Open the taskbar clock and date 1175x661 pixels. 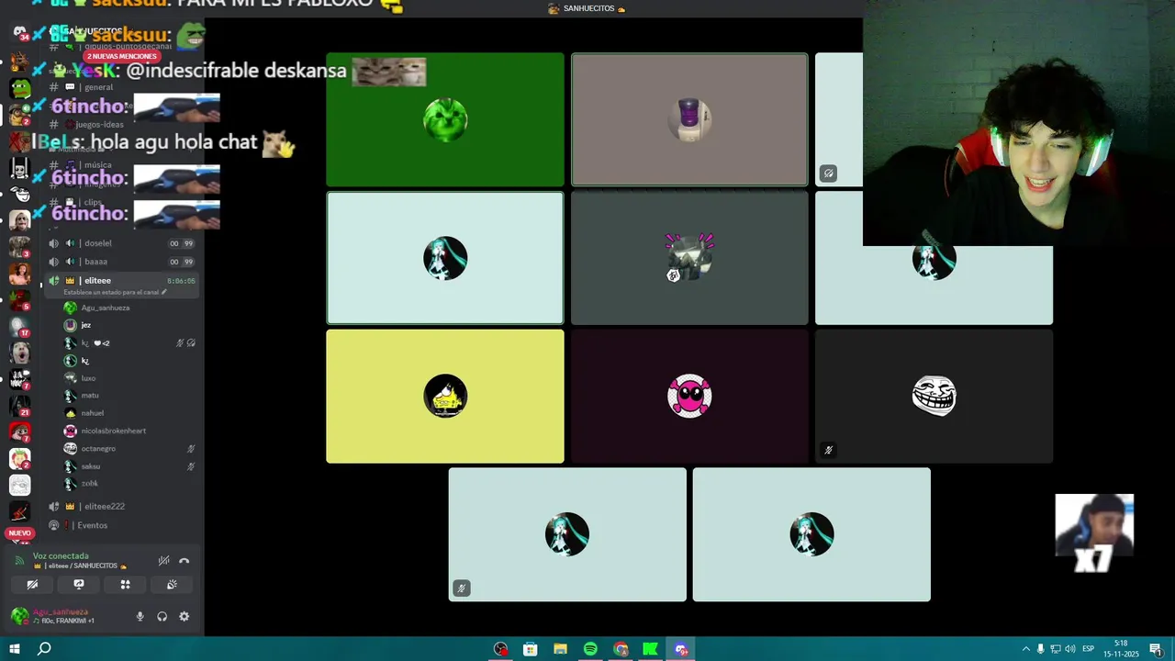click(1121, 649)
